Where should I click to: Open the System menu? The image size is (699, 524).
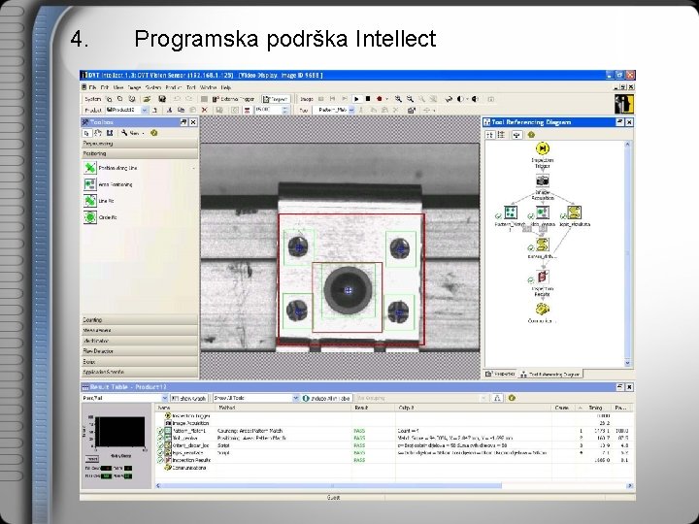click(x=153, y=87)
